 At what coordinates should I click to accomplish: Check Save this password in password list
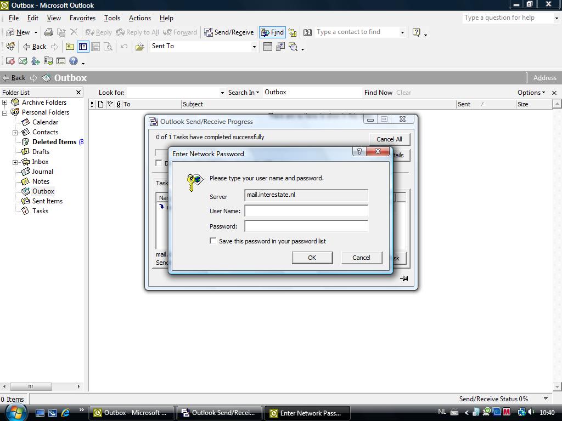tap(213, 241)
